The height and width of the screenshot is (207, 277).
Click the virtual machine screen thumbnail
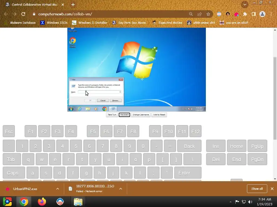137,70
